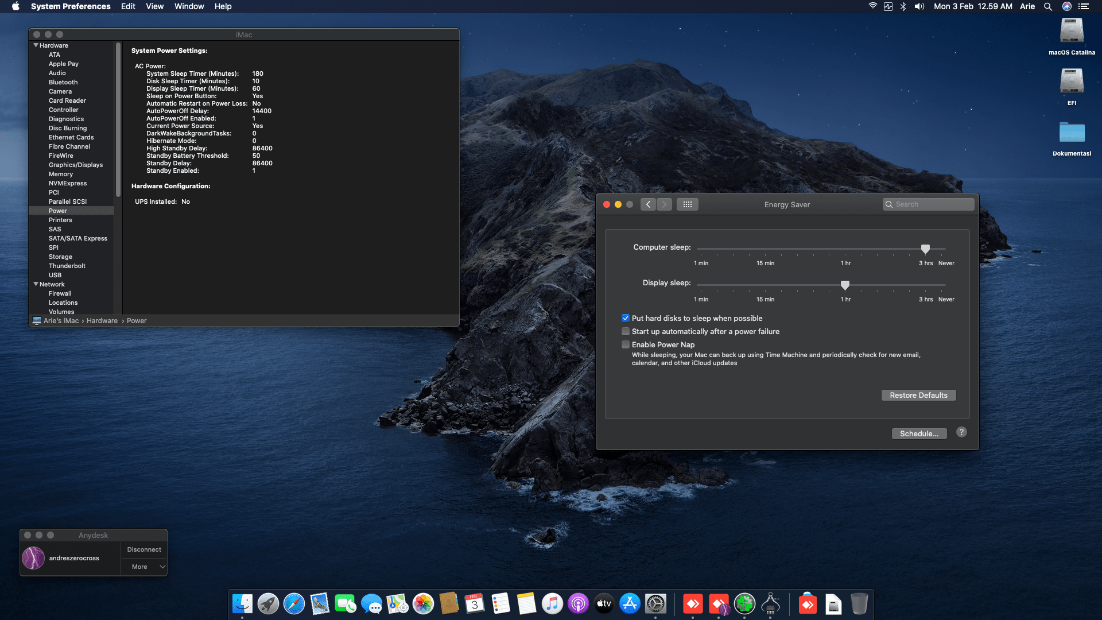Click the Restore Defaults button
1102x620 pixels.
[918, 395]
